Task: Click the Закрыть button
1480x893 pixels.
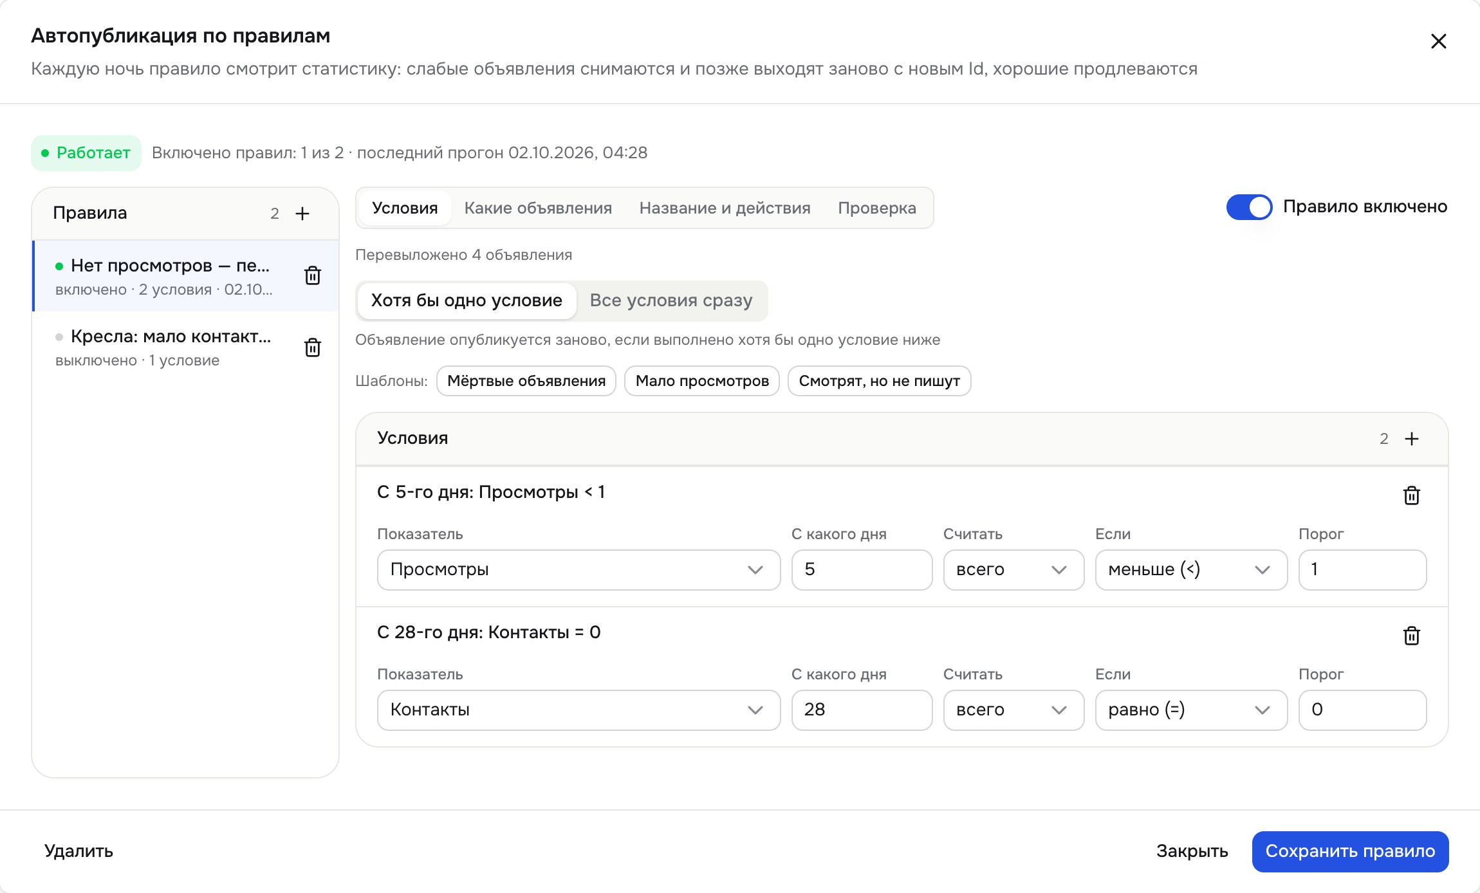Action: pos(1192,851)
